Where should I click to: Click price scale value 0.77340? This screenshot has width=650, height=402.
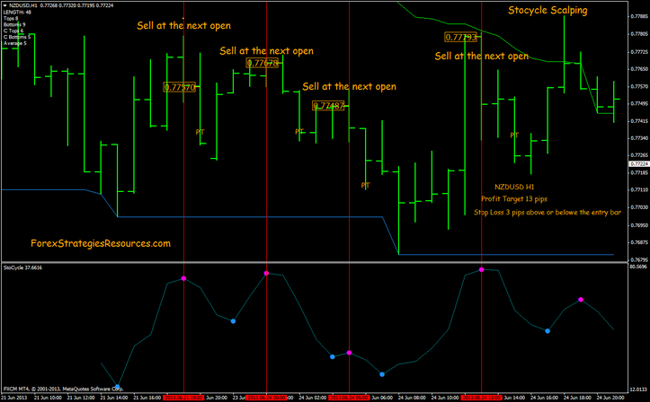[x=639, y=137]
